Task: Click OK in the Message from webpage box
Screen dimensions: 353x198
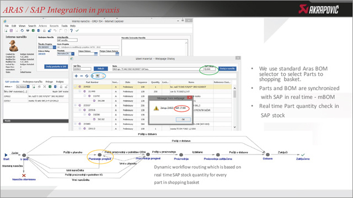Action: tap(183, 119)
